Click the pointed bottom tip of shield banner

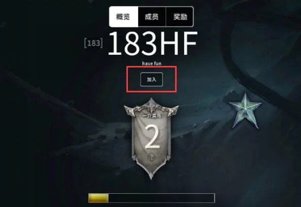coord(151,174)
